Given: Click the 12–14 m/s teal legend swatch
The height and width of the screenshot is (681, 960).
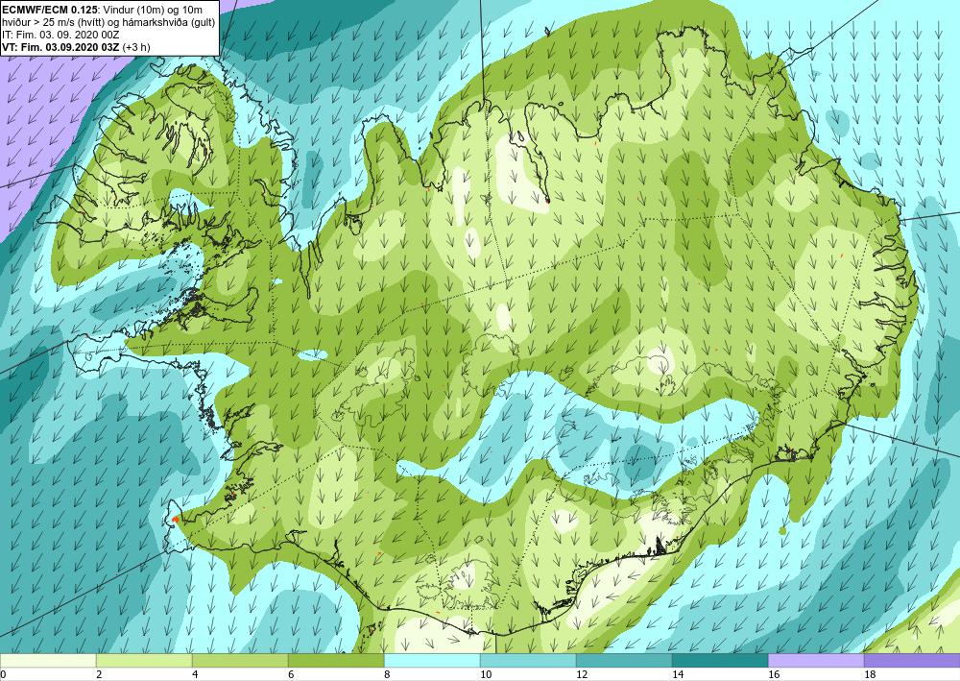Looking at the screenshot, I should click(624, 661).
